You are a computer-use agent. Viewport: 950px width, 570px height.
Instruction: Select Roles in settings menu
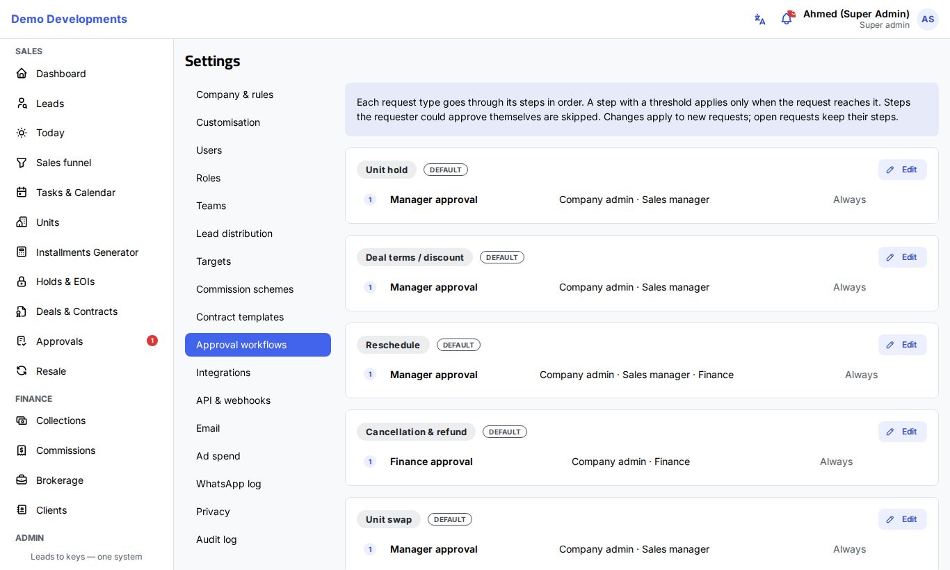pos(258,178)
